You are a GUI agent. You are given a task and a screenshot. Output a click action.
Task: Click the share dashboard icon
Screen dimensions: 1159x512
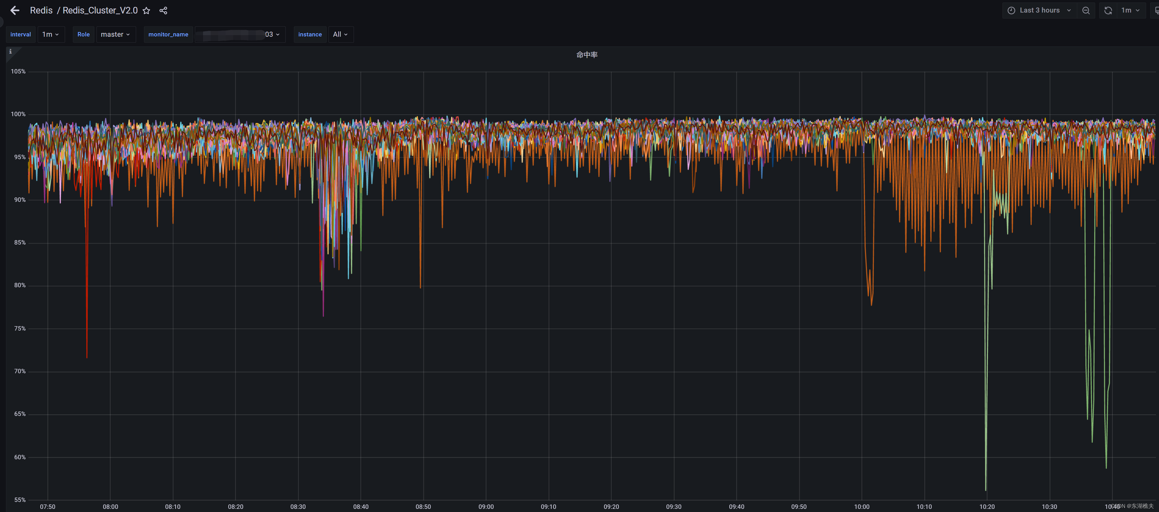163,11
